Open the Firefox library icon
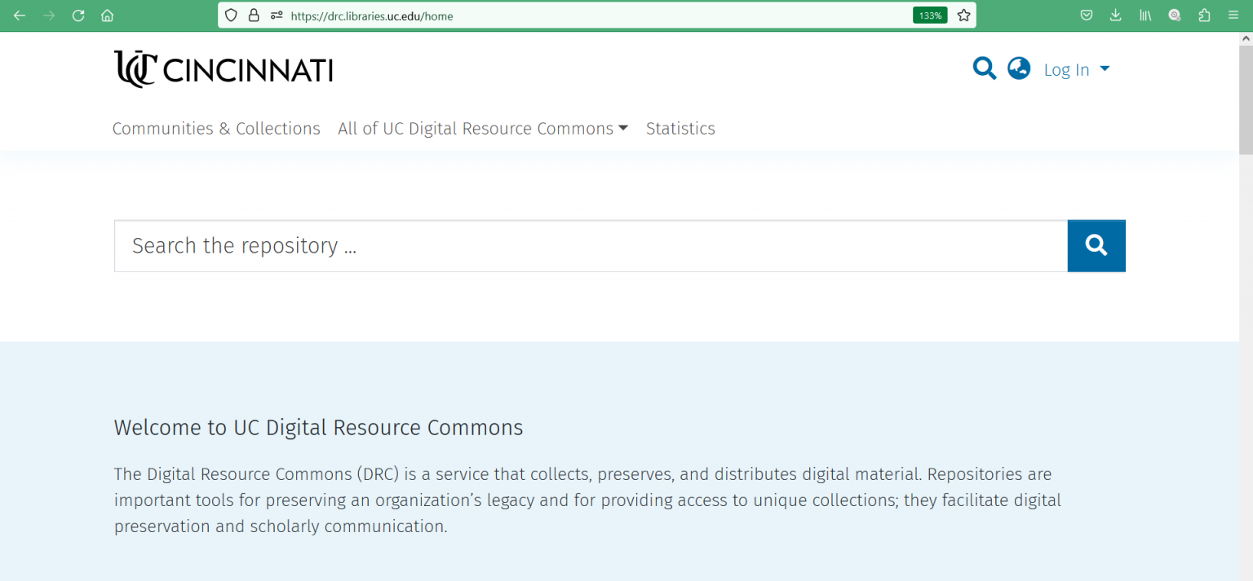Screen dimensions: 1253x581 1145,15
